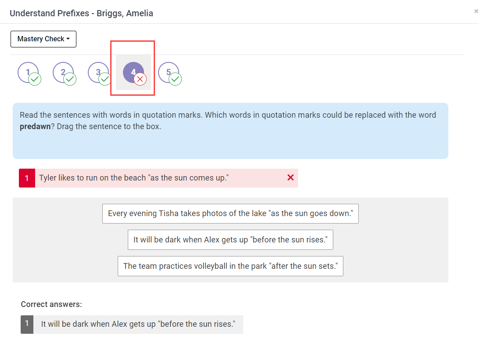The image size is (483, 343).
Task: Click the red X beside Tyler's sentence
Action: click(x=290, y=177)
